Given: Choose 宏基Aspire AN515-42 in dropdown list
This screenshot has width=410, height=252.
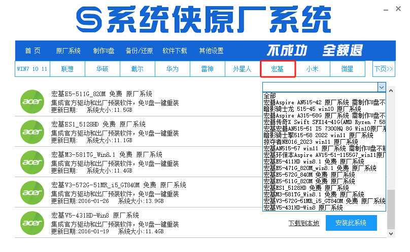Looking at the screenshot, I should tap(324, 102).
